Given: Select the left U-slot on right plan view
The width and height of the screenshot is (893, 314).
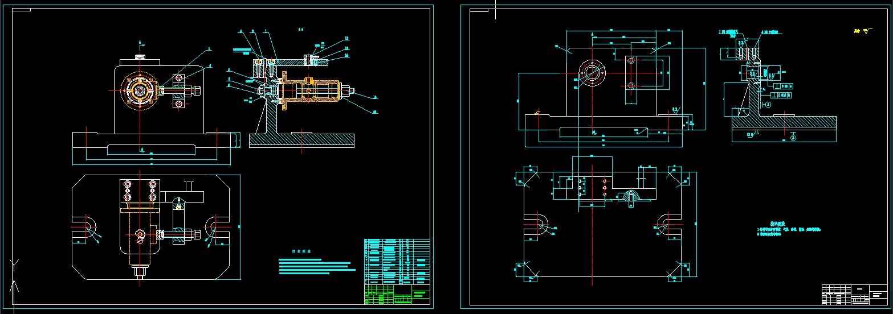Looking at the screenshot, I should (536, 225).
